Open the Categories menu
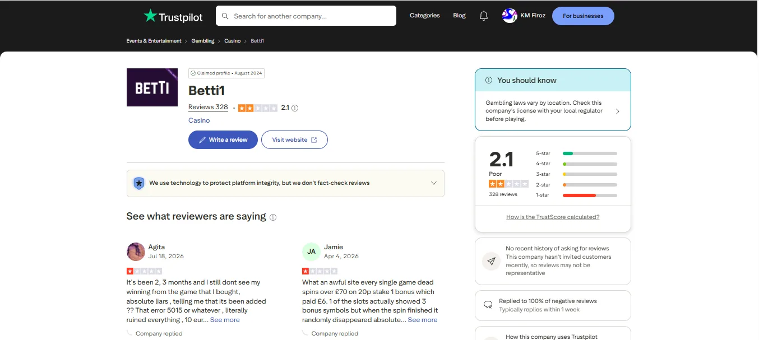 pyautogui.click(x=424, y=16)
